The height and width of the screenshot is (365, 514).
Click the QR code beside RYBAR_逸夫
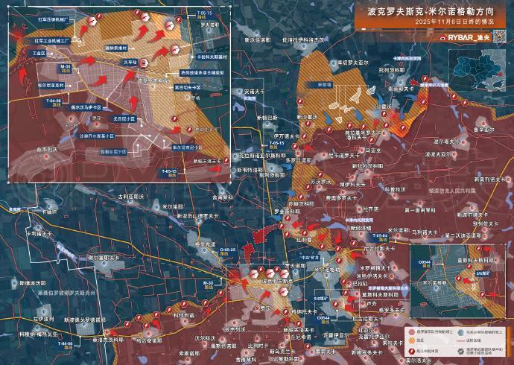(x=500, y=36)
